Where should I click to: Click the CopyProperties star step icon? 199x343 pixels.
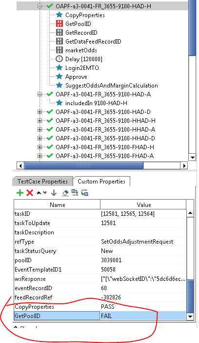(x=59, y=15)
